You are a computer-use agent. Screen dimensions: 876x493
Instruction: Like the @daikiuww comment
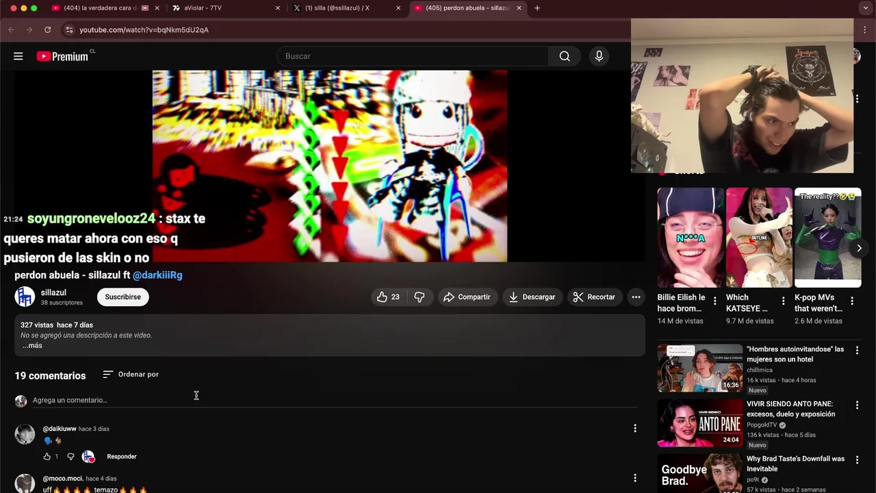pyautogui.click(x=47, y=457)
